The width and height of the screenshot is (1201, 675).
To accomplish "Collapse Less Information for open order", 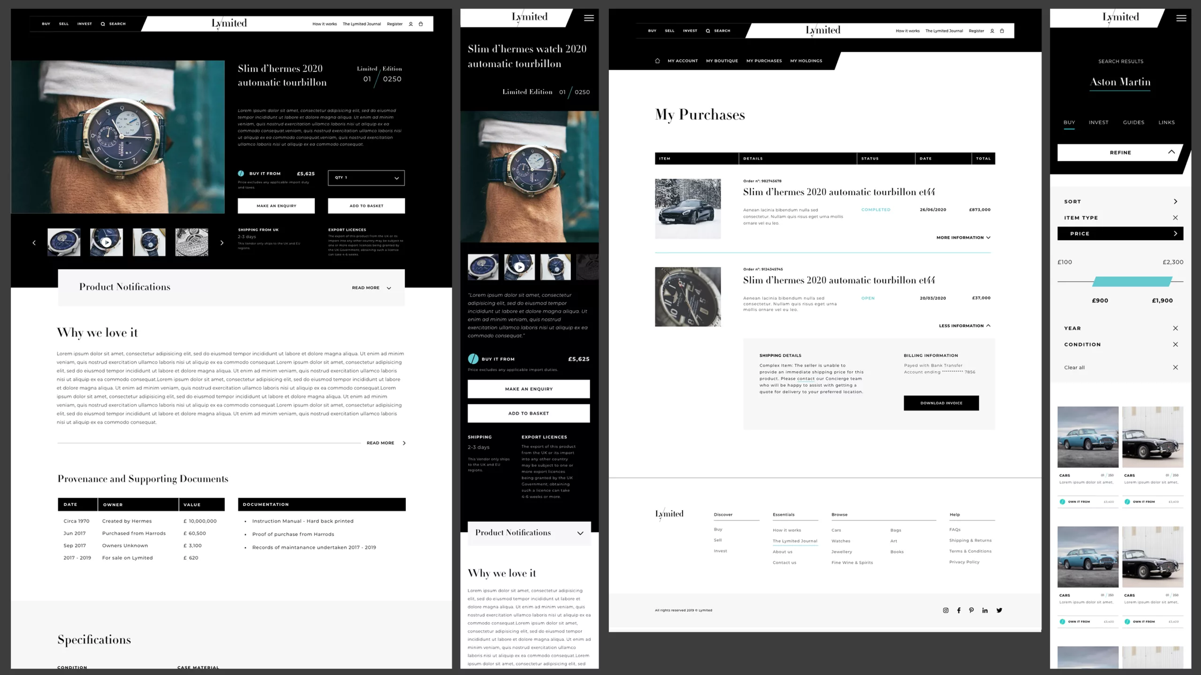I will point(965,326).
